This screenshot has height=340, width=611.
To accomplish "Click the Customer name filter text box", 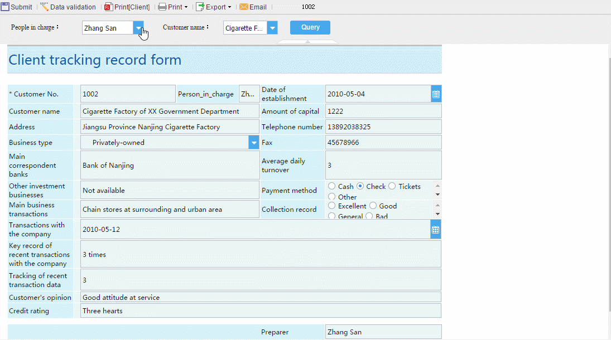I will pyautogui.click(x=245, y=28).
